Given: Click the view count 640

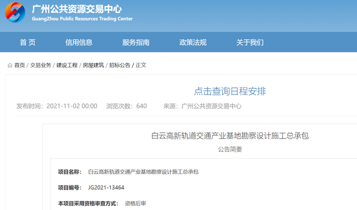Looking at the screenshot, I should pos(142,106).
